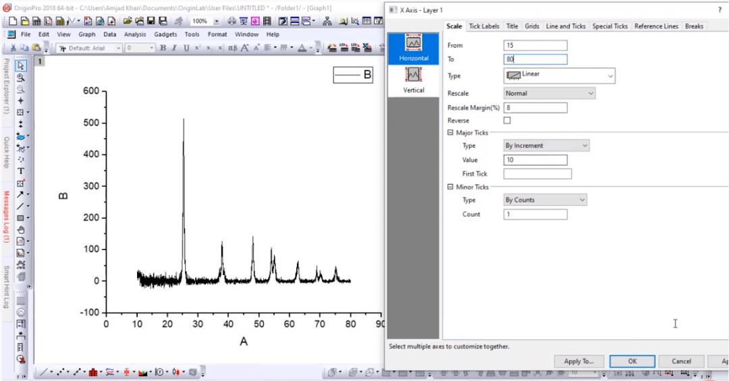Click the Bold formatting button

(163, 48)
